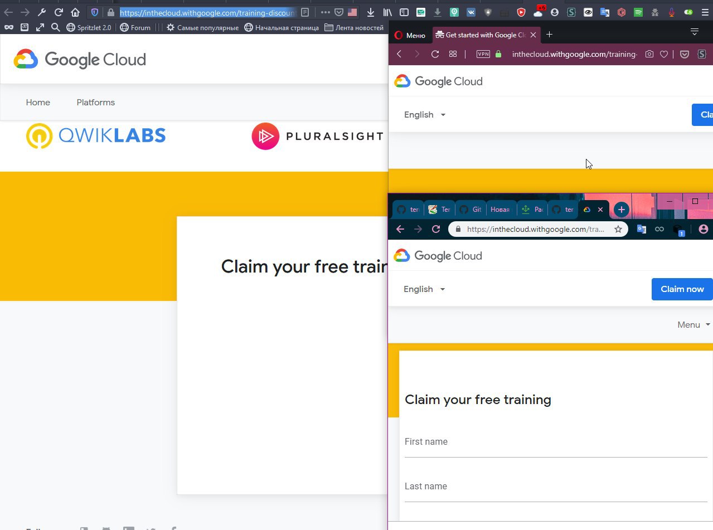Viewport: 713px width, 530px height.
Task: Open Лента новостей bookmark folder
Action: pyautogui.click(x=355, y=27)
